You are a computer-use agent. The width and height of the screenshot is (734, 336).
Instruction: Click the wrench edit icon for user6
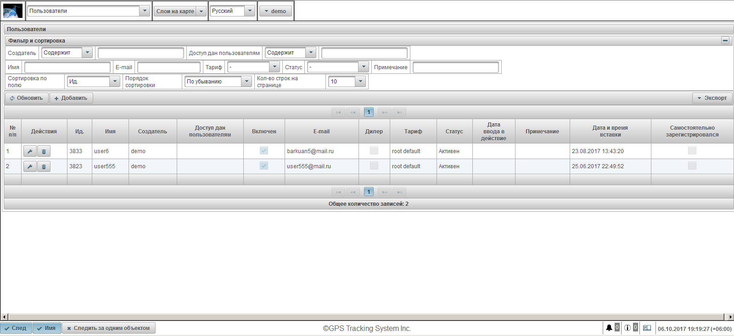(x=29, y=151)
